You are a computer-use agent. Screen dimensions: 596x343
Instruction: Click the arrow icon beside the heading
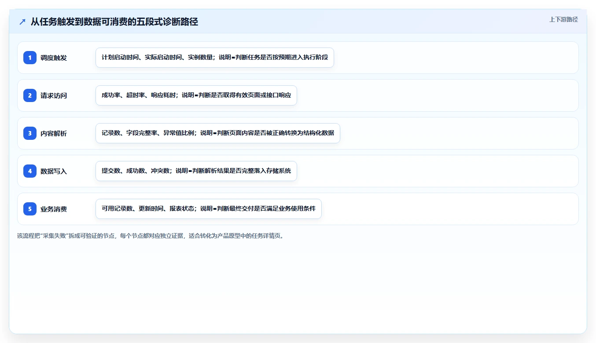(x=22, y=22)
